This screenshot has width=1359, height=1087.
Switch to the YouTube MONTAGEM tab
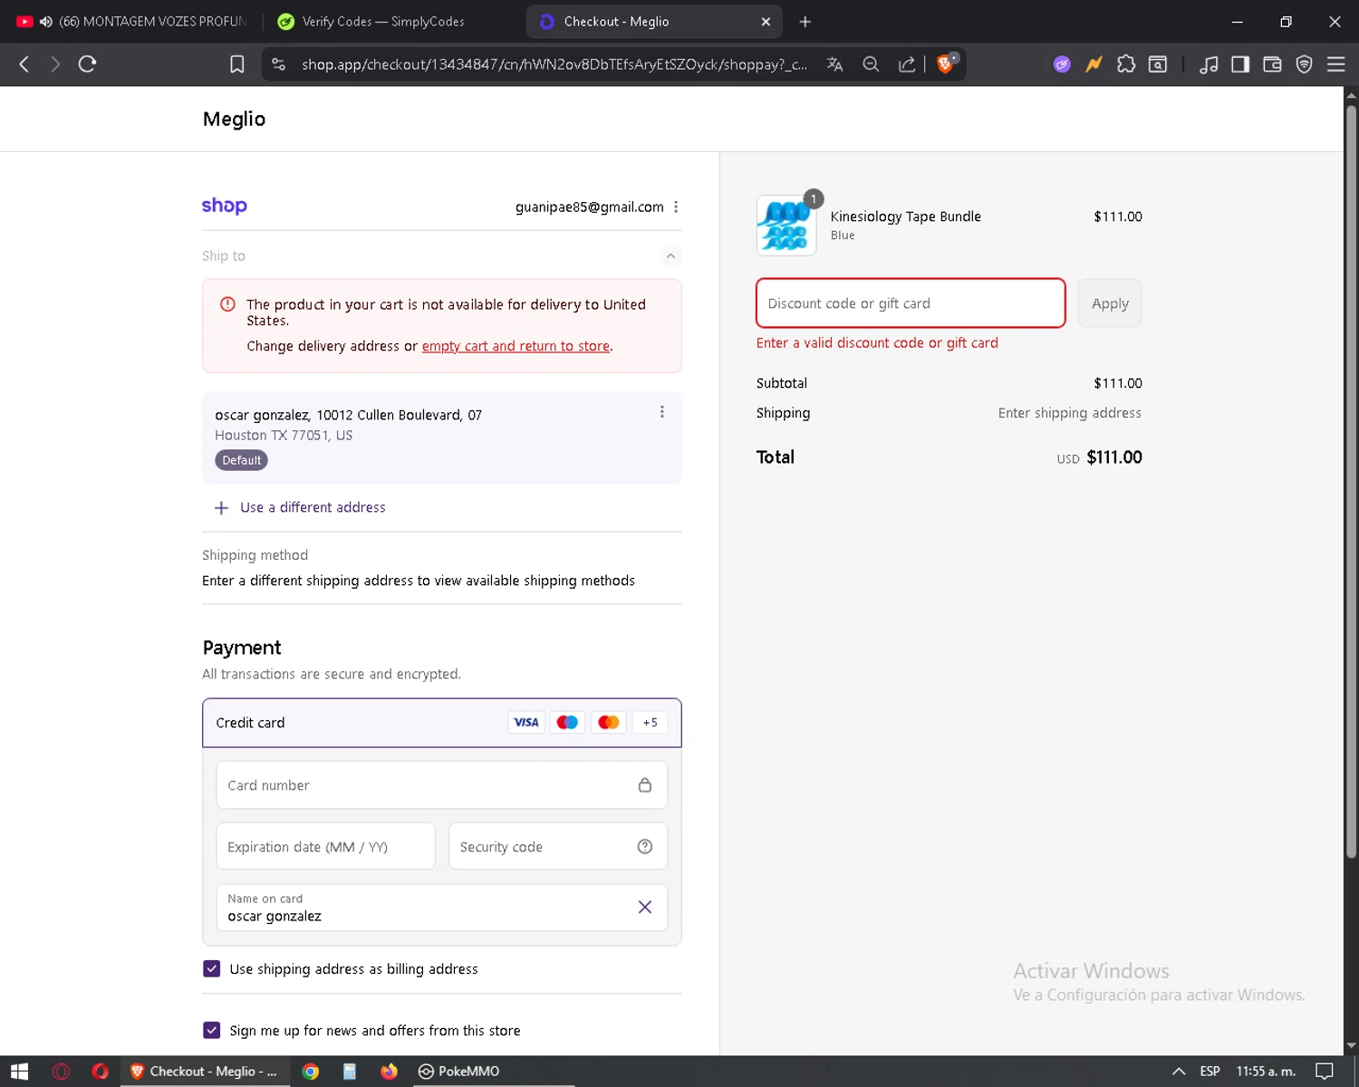[x=131, y=22]
